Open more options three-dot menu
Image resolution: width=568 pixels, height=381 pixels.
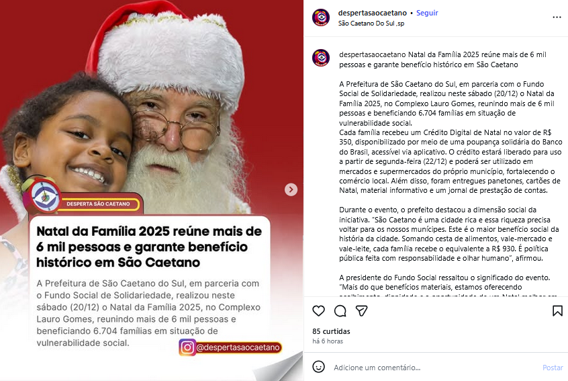pyautogui.click(x=557, y=17)
